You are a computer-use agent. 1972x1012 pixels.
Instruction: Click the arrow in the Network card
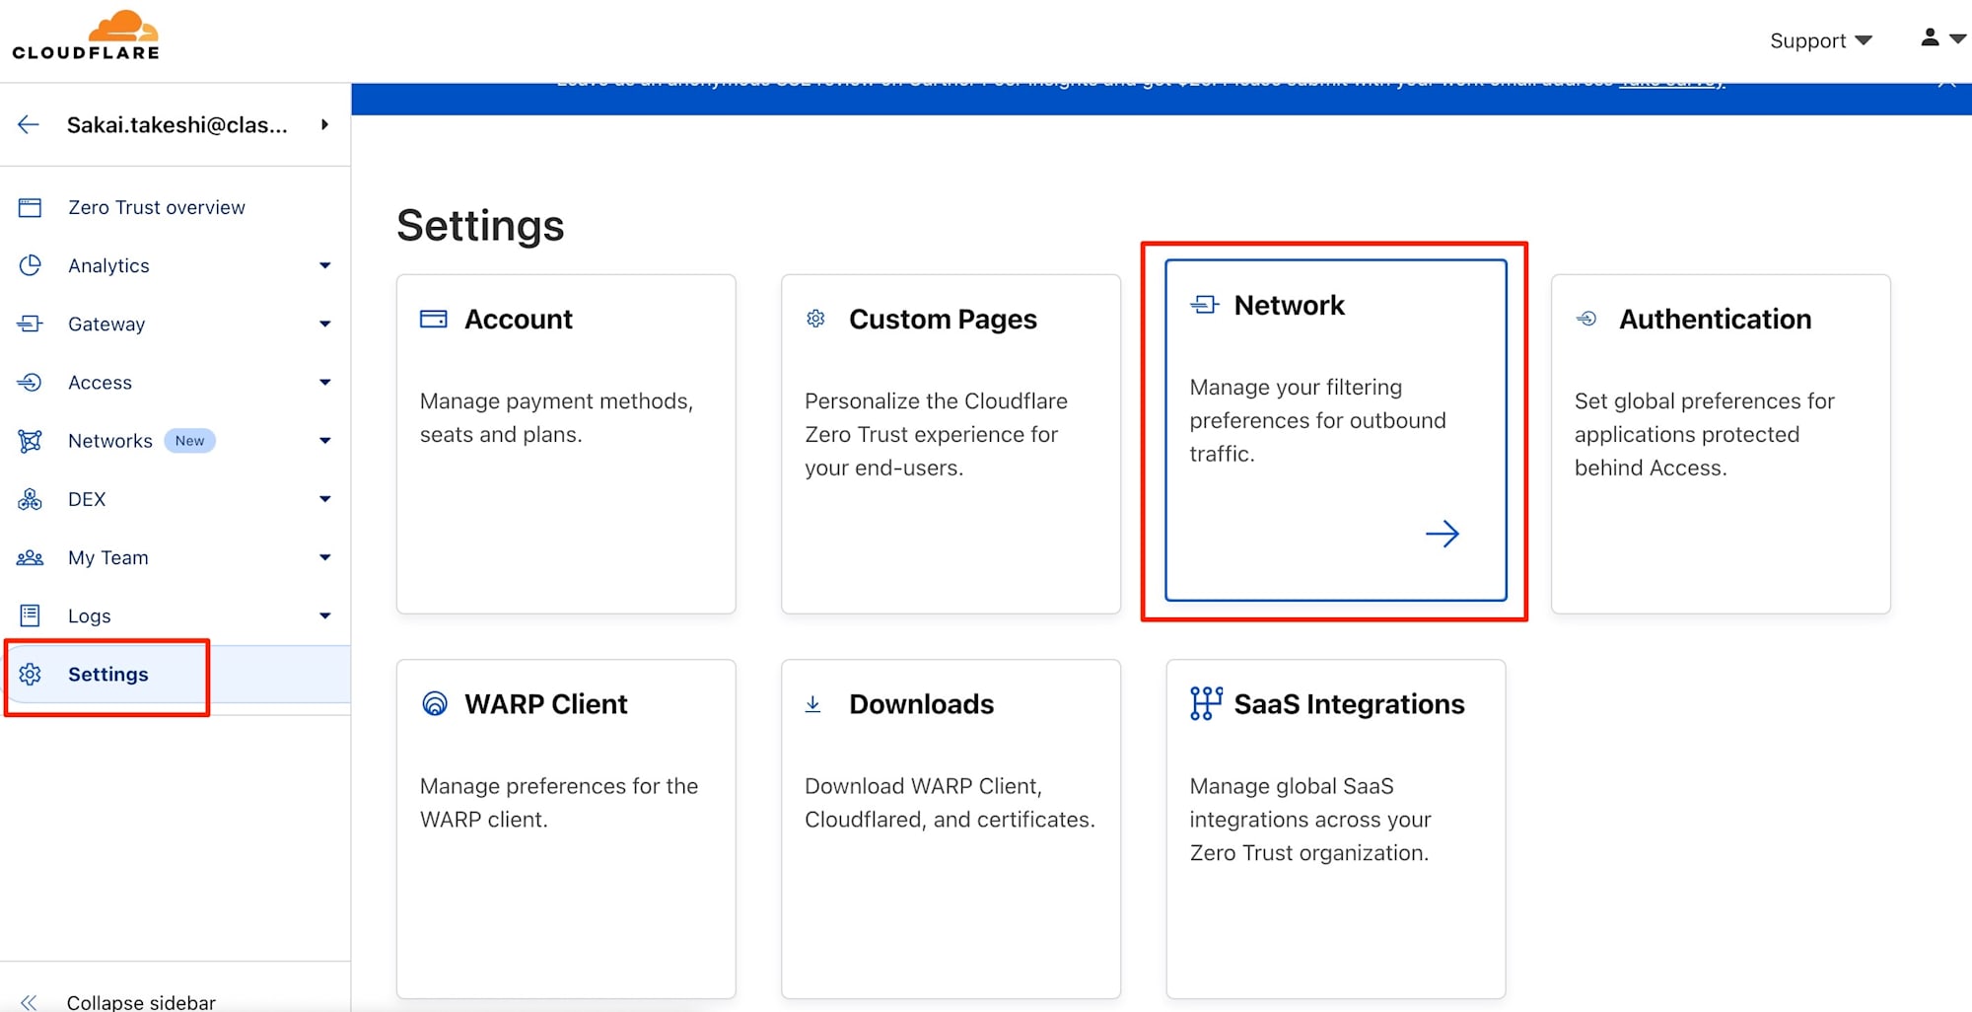1443,534
